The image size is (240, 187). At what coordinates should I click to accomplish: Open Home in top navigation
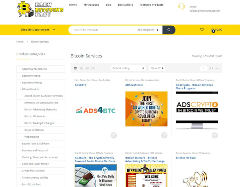click(73, 5)
